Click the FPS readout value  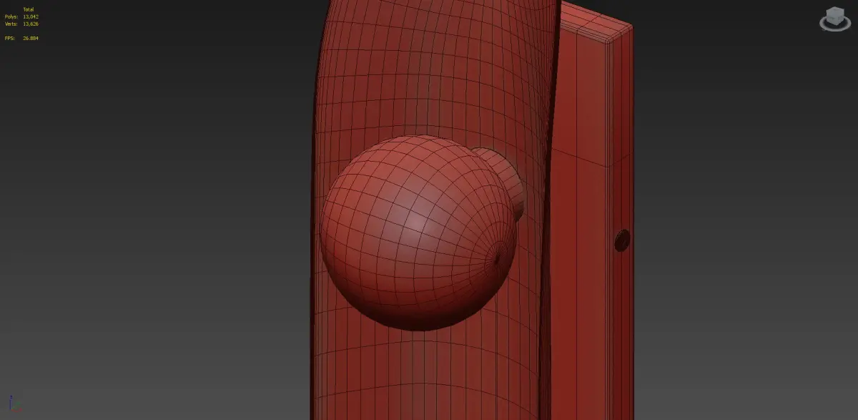coord(31,38)
